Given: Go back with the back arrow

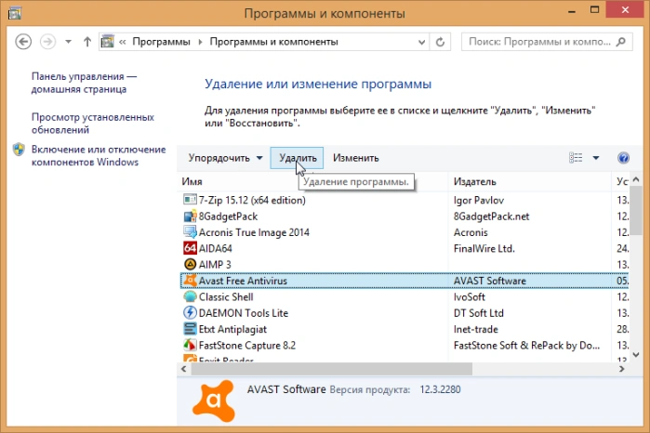Looking at the screenshot, I should click(x=23, y=42).
